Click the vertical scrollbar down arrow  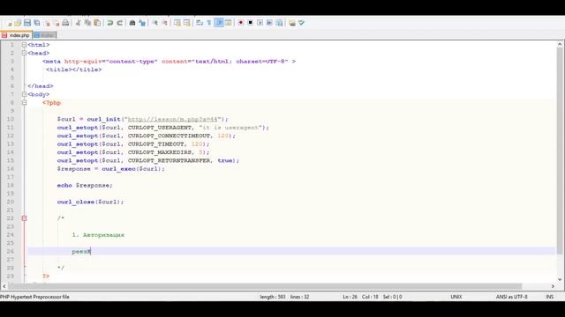[560, 279]
